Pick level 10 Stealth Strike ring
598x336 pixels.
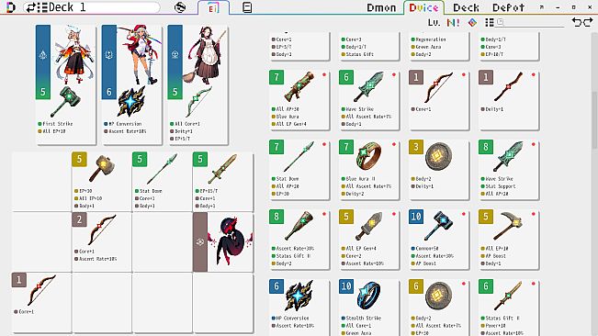coord(368,308)
